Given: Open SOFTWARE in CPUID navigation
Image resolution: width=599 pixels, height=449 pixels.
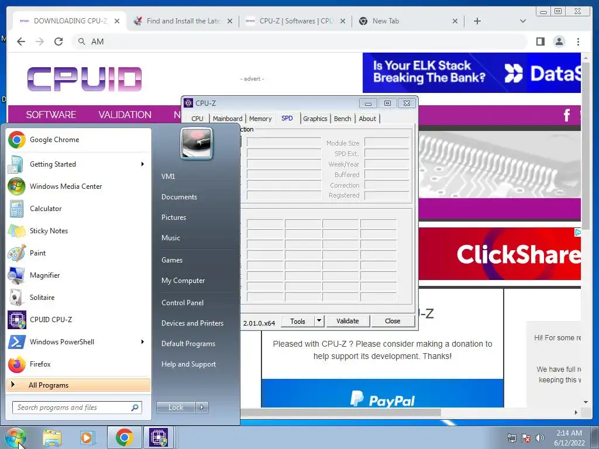Looking at the screenshot, I should coord(51,115).
